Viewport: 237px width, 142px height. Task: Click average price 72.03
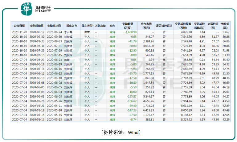pyautogui.click(x=215, y=50)
